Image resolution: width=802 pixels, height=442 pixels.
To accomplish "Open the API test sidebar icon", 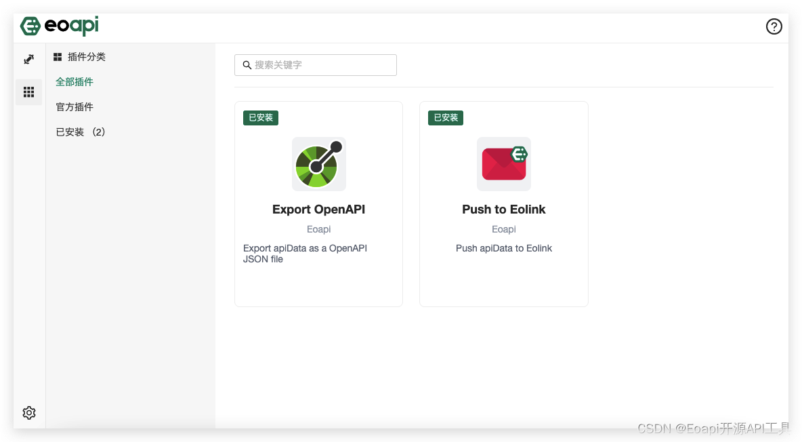I will point(28,60).
